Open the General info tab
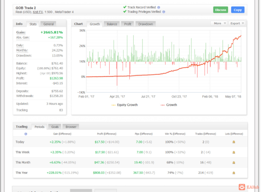 coord(49,24)
